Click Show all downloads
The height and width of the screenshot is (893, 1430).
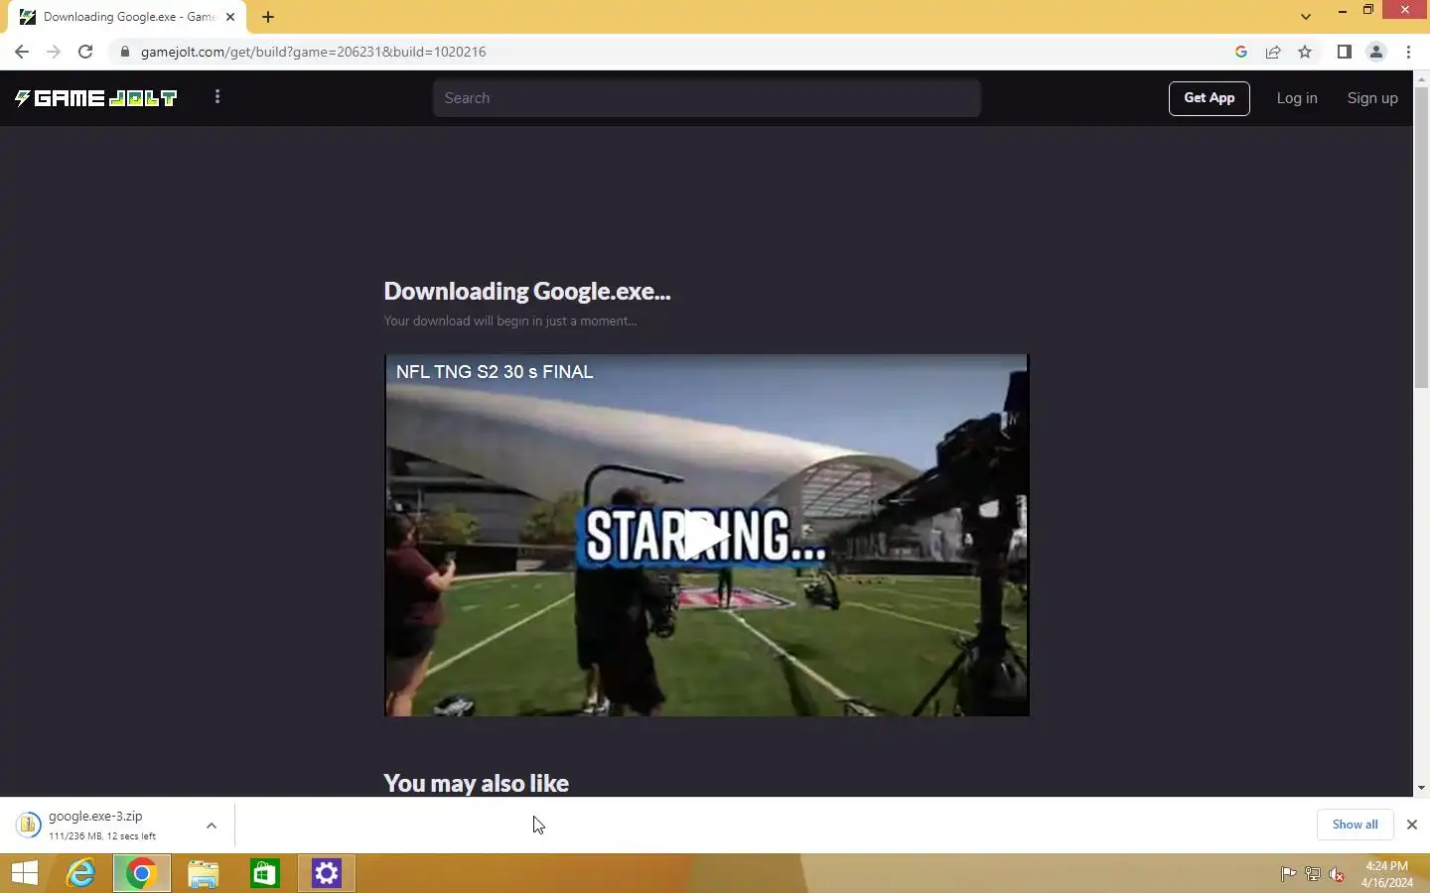[x=1355, y=825]
